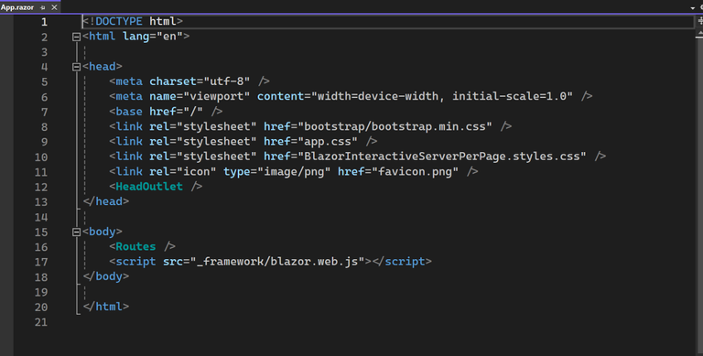703x356 pixels.
Task: Click the closing body tag
Action: pyautogui.click(x=106, y=276)
